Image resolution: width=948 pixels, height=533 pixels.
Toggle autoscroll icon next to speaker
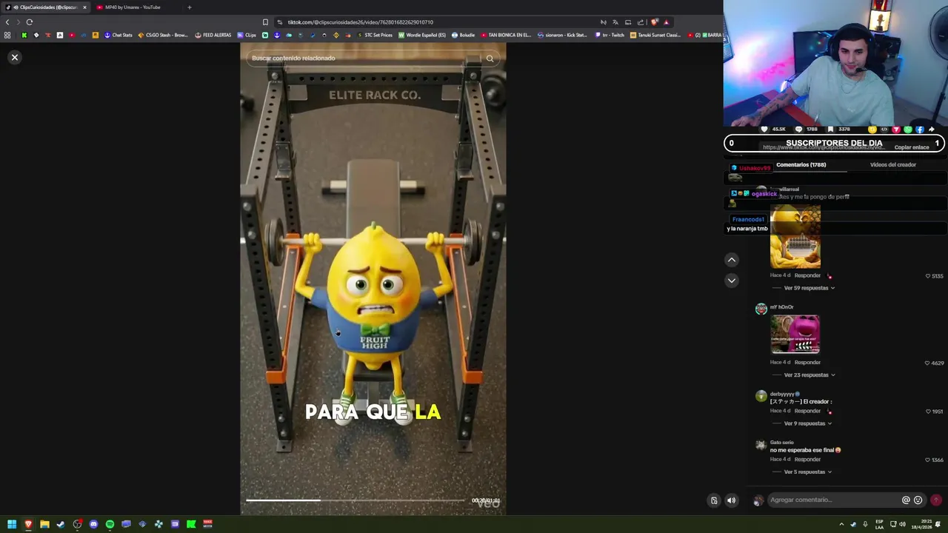pyautogui.click(x=714, y=500)
